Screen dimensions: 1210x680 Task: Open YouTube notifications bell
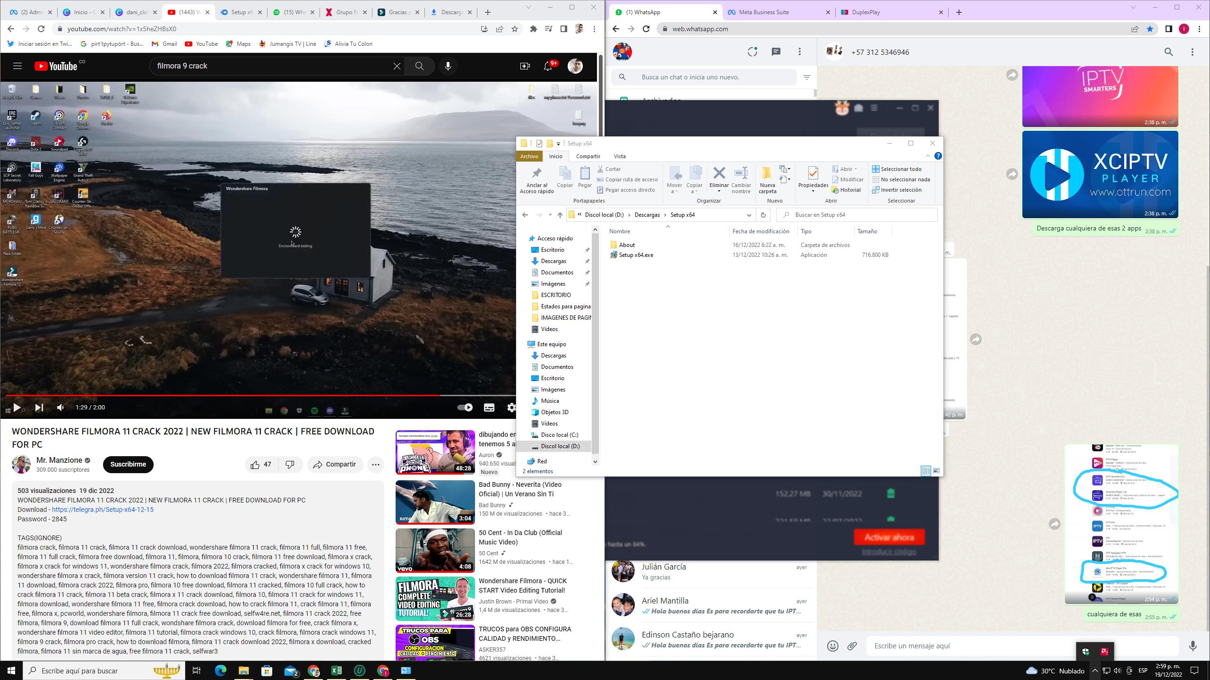[x=548, y=66]
